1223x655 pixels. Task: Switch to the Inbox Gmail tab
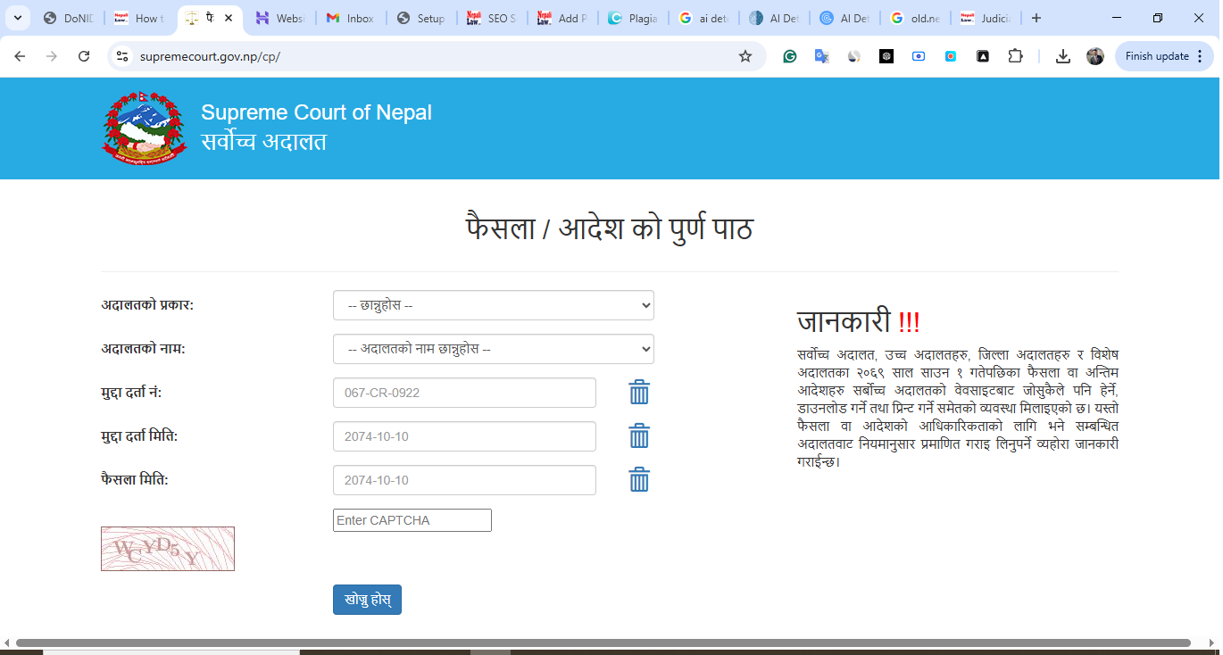[351, 18]
